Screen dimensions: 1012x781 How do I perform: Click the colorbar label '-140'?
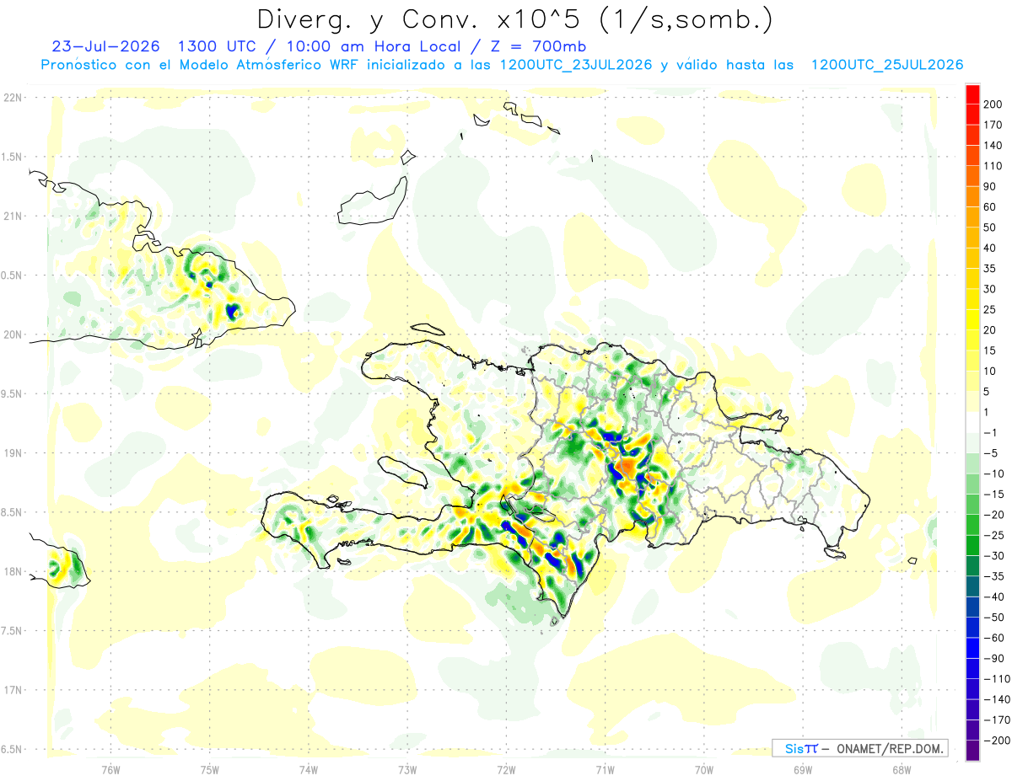pyautogui.click(x=997, y=699)
